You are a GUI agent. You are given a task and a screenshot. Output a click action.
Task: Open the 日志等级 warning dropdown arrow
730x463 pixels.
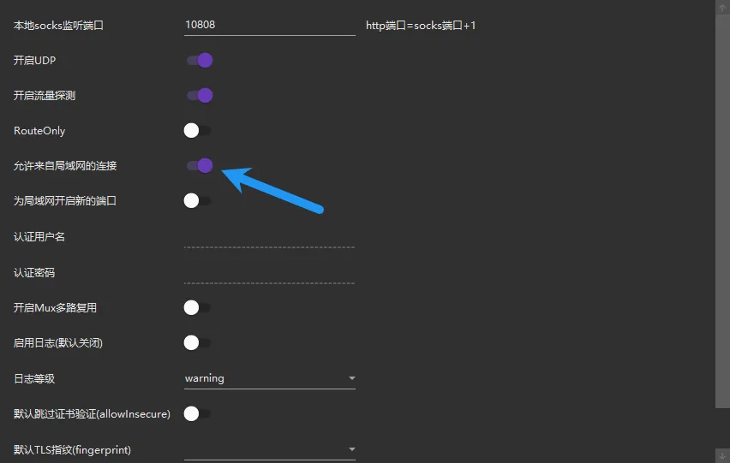[352, 378]
